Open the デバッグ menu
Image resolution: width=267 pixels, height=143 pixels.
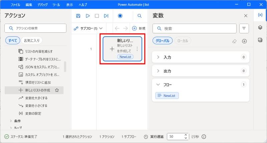pos(43,5)
